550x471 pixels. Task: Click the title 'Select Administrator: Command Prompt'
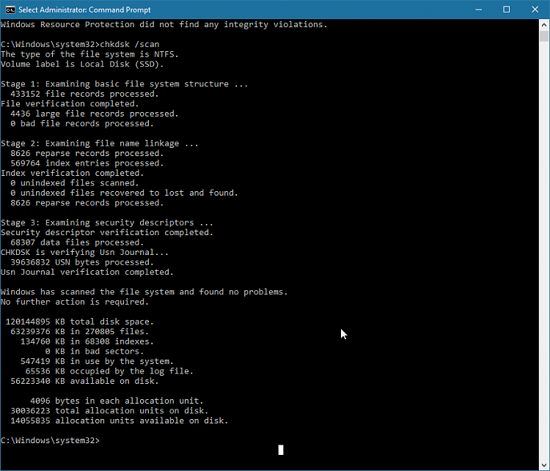(84, 10)
